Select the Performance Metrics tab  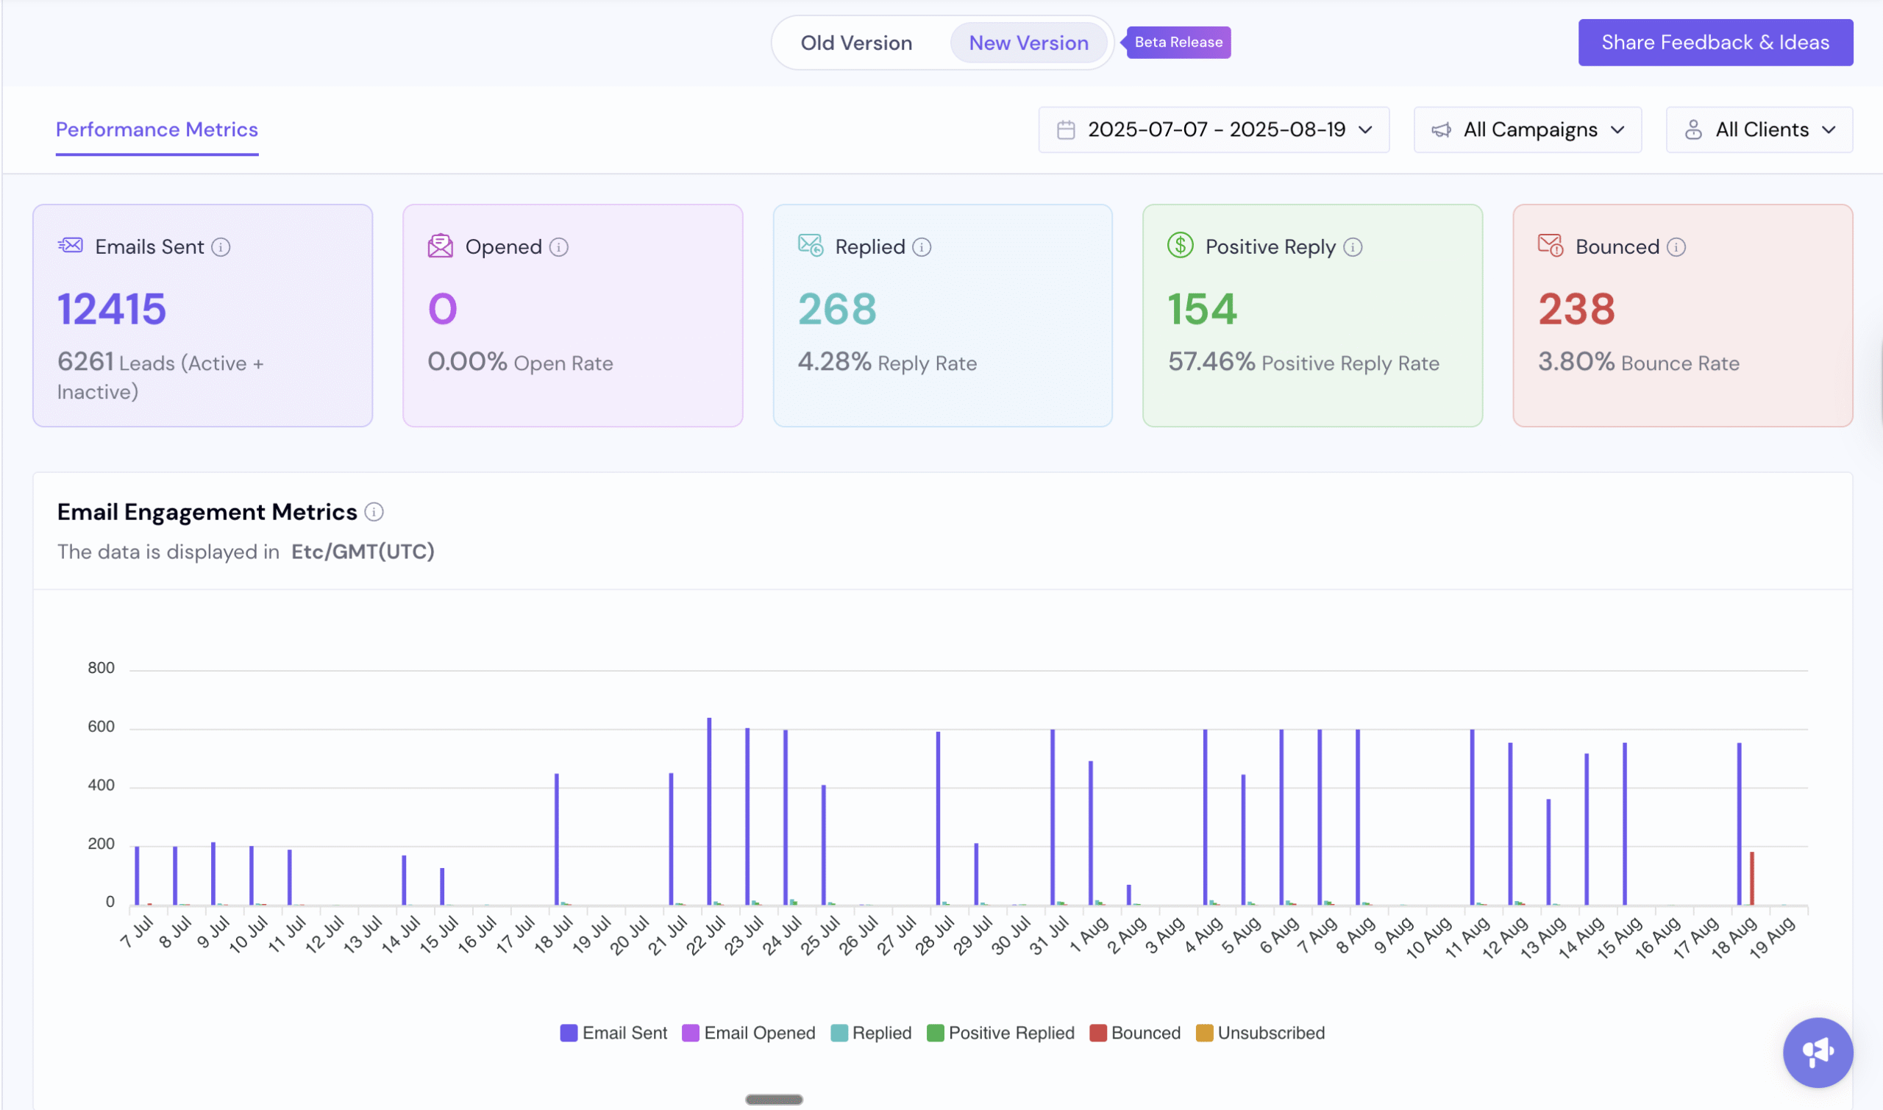click(157, 130)
